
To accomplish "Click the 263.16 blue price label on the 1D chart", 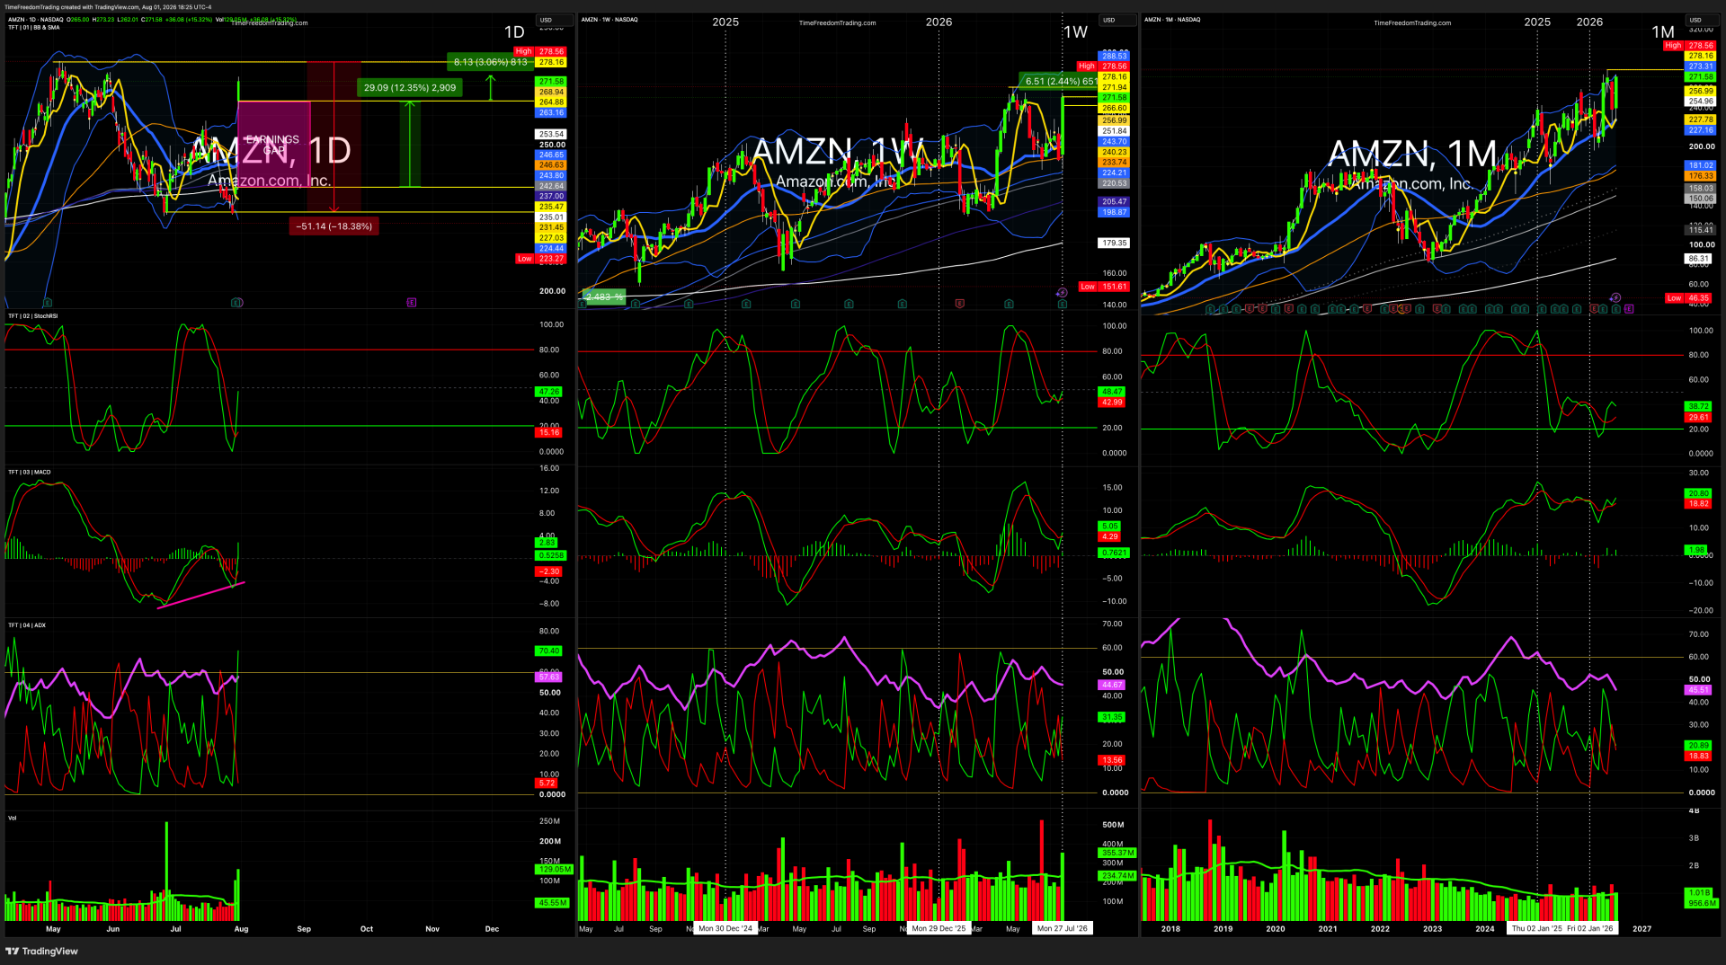I will pyautogui.click(x=551, y=113).
